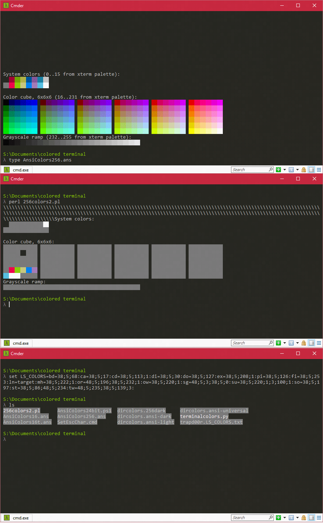Image resolution: width=323 pixels, height=523 pixels.
Task: Toggle the padlock lock icon in the top status bar
Action: click(303, 169)
